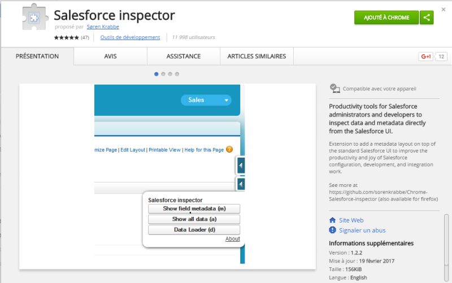Click the exclamation icon beside Signaler un abus
This screenshot has width=452, height=283.
[332, 230]
